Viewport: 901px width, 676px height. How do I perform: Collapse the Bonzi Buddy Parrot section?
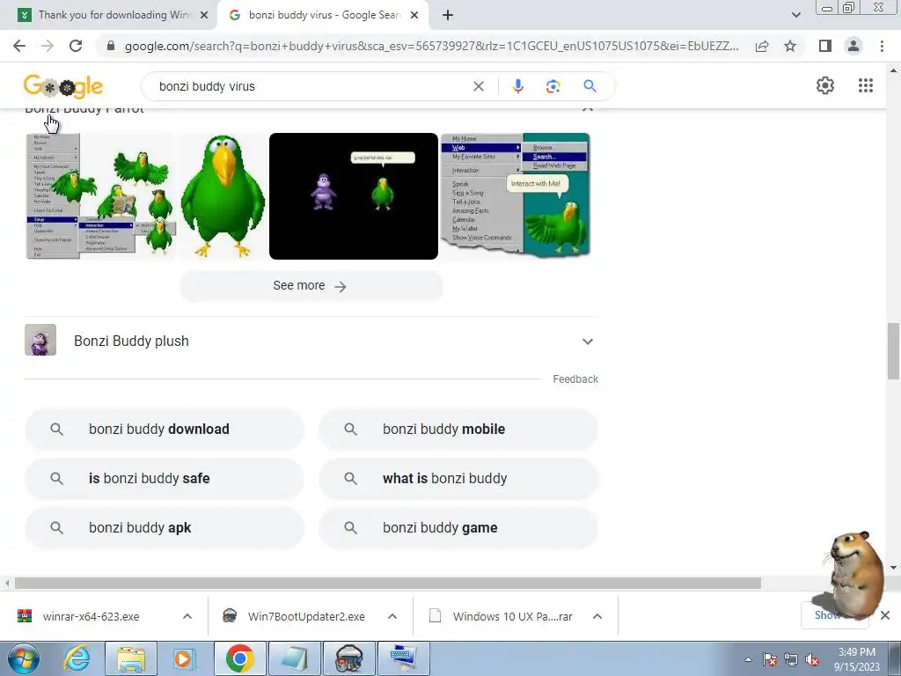click(x=587, y=107)
